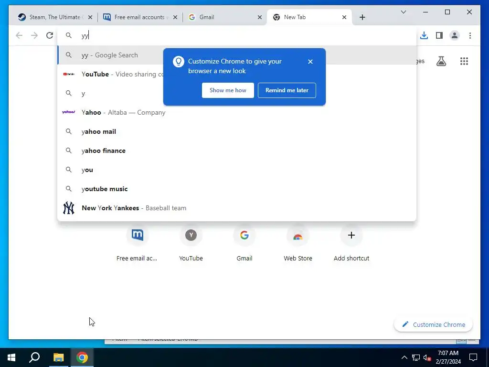Reload the page
The height and width of the screenshot is (367, 489).
pyautogui.click(x=50, y=35)
